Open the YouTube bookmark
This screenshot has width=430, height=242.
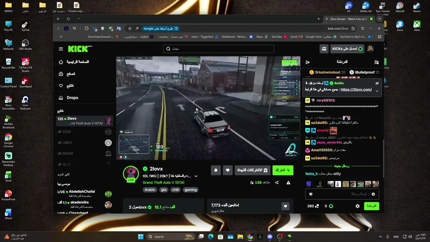coord(279,37)
